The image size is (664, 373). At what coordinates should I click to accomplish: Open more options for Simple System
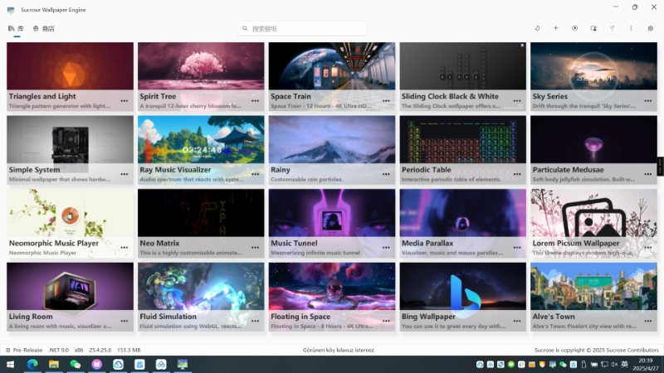pos(124,174)
